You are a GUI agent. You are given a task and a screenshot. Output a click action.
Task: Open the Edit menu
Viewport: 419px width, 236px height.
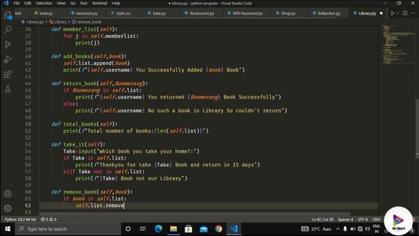[27, 3]
